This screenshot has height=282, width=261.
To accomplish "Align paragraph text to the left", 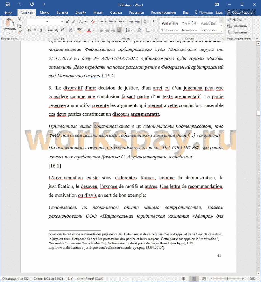I will pyautogui.click(x=101, y=30).
